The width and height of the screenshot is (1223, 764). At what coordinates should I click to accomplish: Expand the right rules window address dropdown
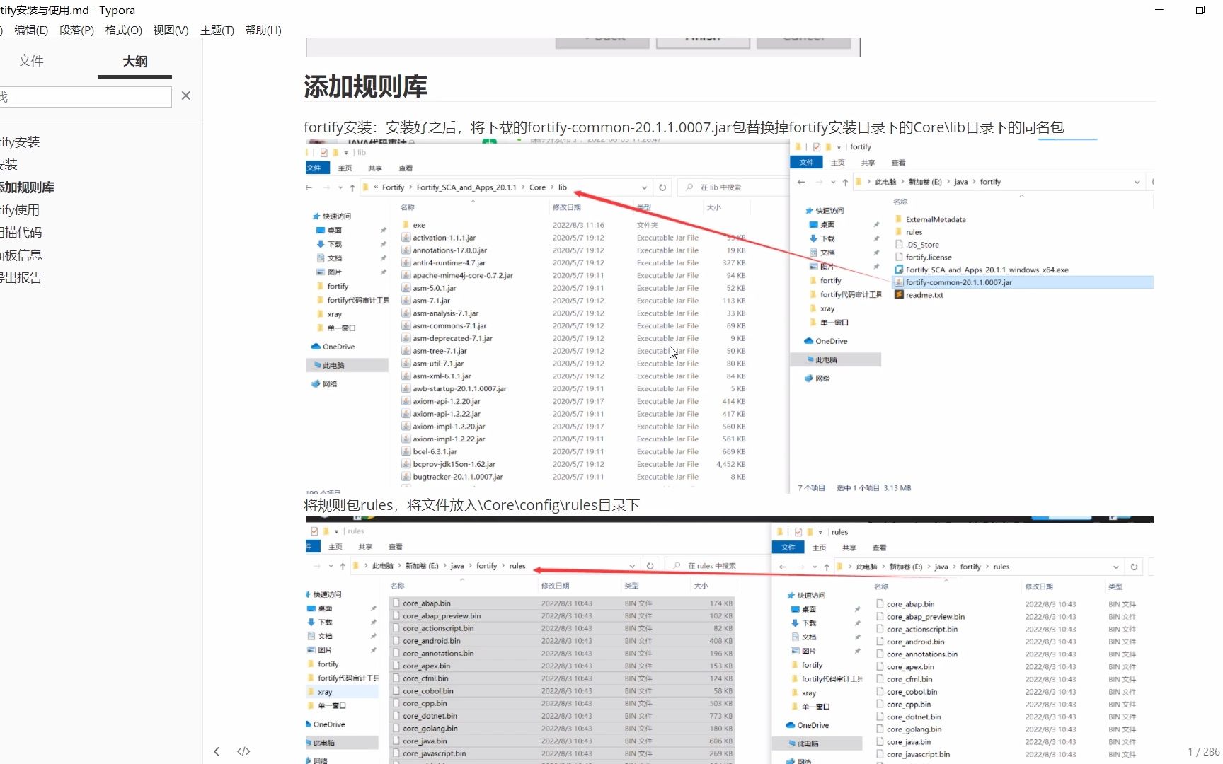pos(1116,567)
